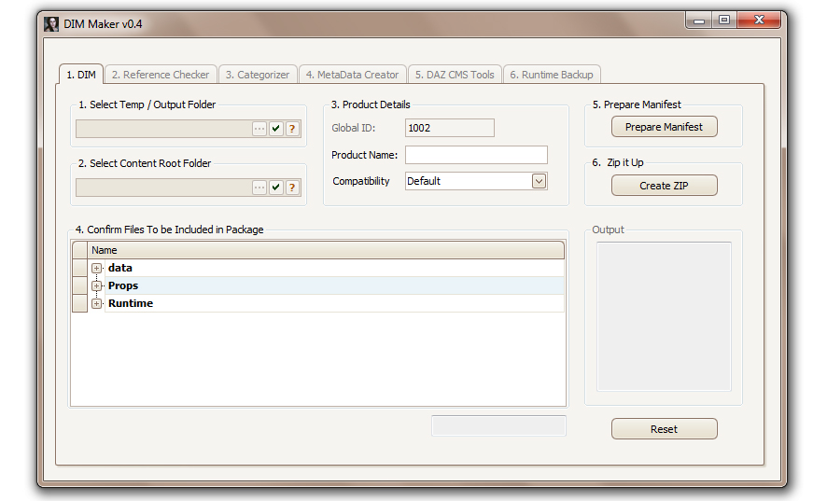The image size is (827, 501).
Task: Click the row selector cell beside Props
Action: [x=79, y=285]
